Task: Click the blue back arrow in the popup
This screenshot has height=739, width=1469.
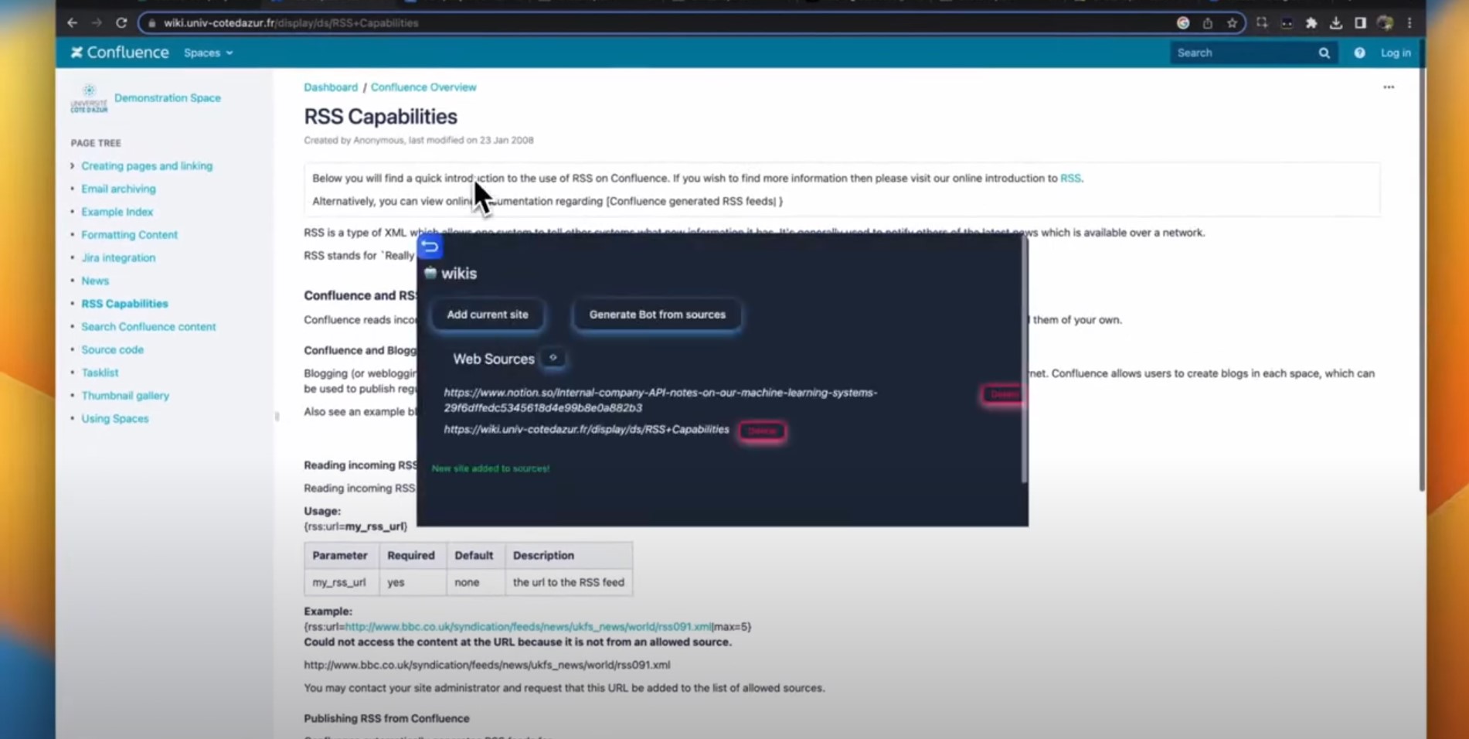Action: pyautogui.click(x=430, y=247)
